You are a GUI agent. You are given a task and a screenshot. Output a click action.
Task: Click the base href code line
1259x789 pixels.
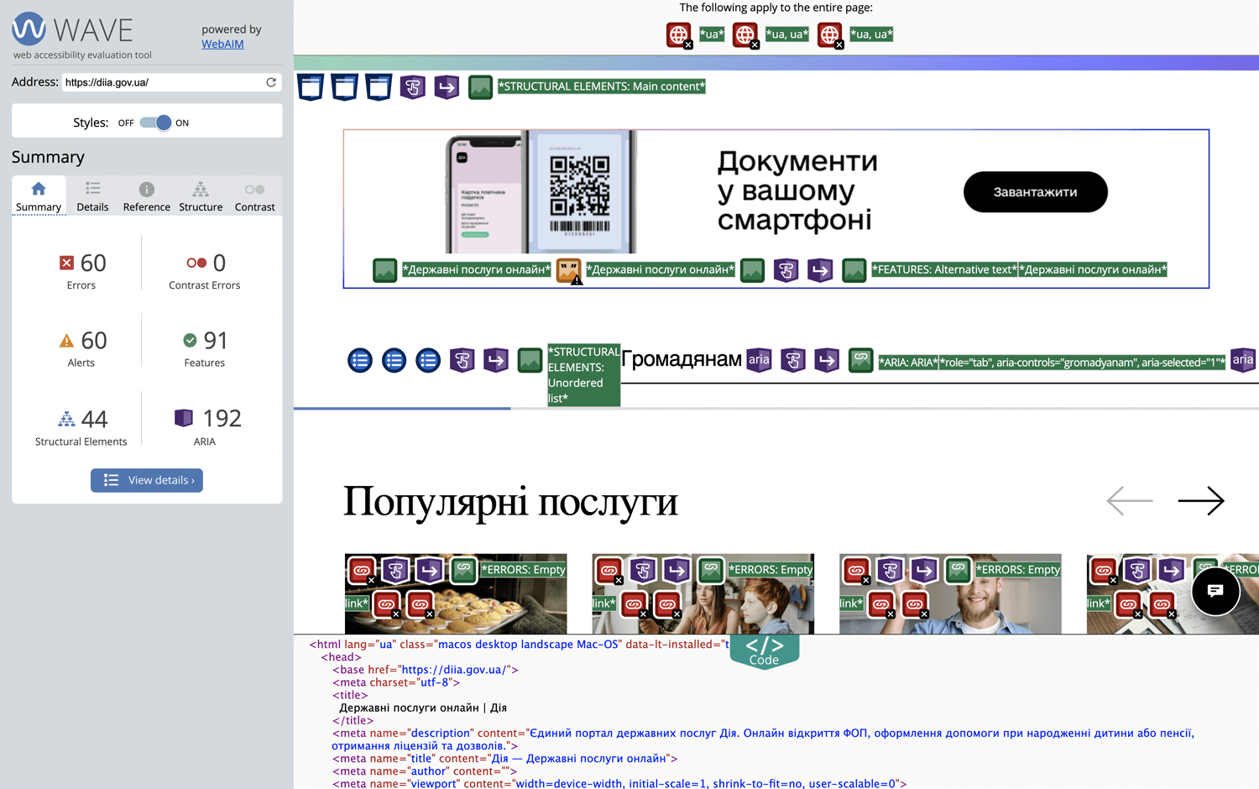click(426, 670)
